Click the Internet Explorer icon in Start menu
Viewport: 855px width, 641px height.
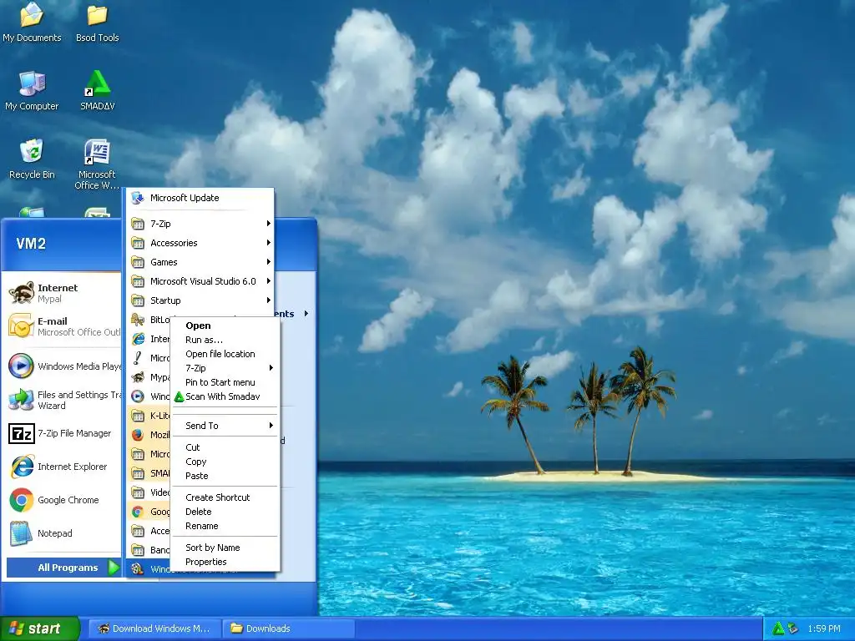21,467
